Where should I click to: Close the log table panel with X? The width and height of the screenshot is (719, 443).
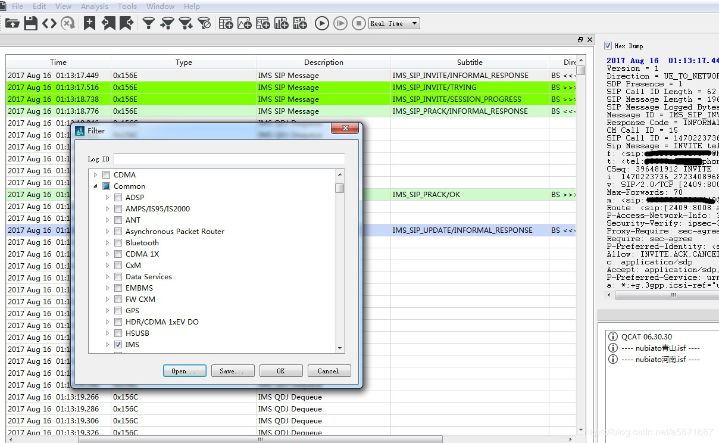pyautogui.click(x=590, y=40)
